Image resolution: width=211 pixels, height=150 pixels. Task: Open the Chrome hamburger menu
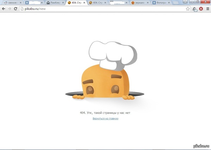(207, 8)
